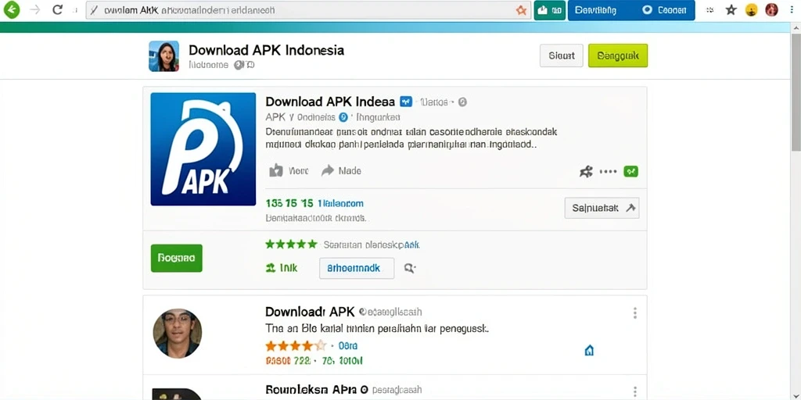Screen dimensions: 801x400
Task: Click the blue badge next to Indeaa title
Action: [x=406, y=102]
